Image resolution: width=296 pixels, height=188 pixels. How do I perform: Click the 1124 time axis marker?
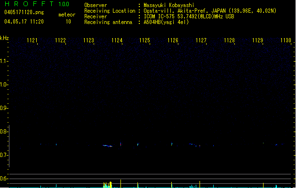click(x=117, y=40)
